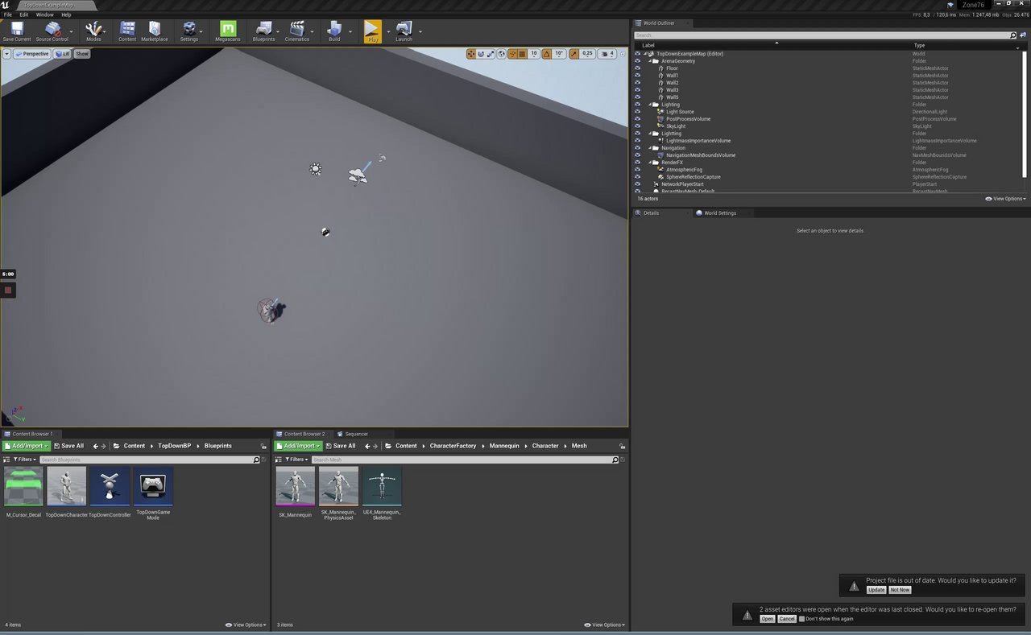This screenshot has height=635, width=1031.
Task: Open the Cinematics toolbar icon
Action: [x=297, y=31]
